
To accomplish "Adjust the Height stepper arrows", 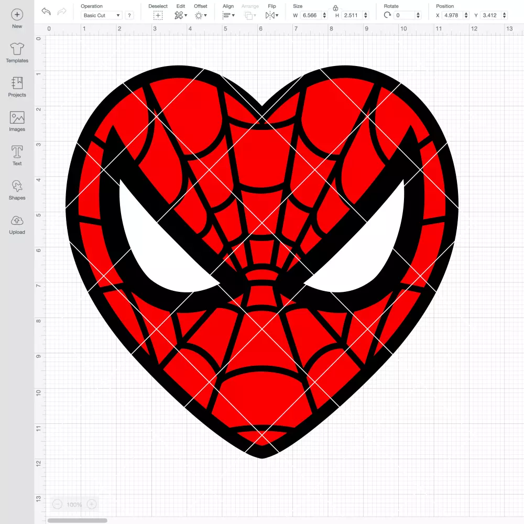I will (366, 15).
